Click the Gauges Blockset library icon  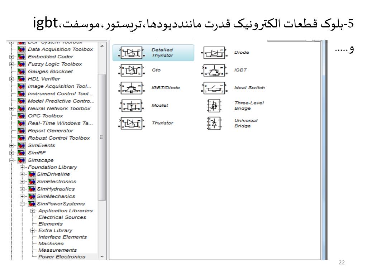point(21,72)
